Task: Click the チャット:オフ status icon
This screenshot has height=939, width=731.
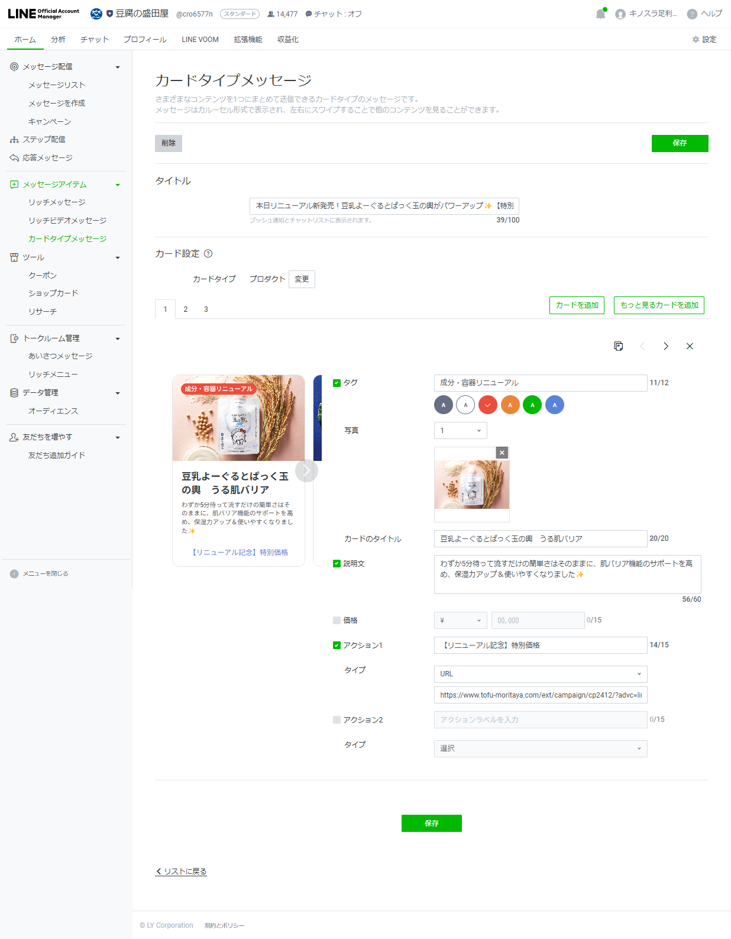Action: click(308, 14)
